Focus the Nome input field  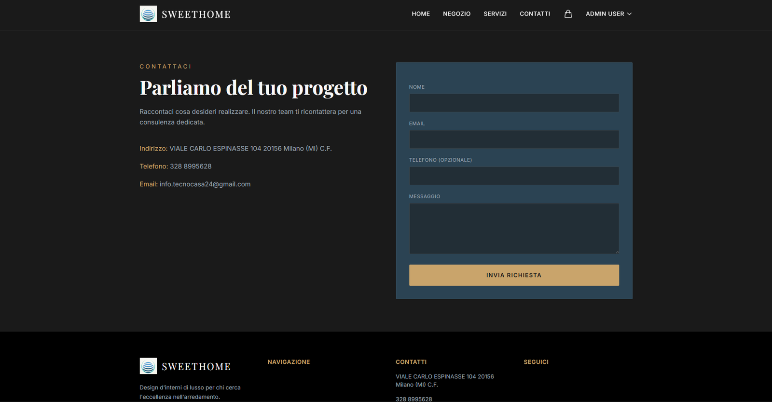pos(514,103)
